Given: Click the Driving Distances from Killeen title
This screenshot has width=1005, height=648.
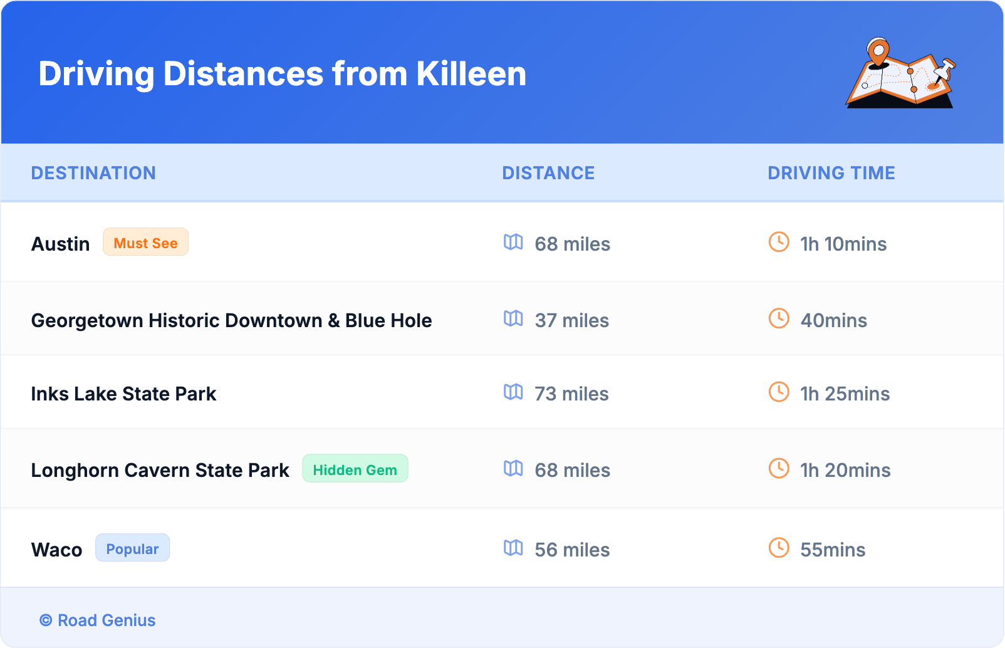Looking at the screenshot, I should [282, 74].
